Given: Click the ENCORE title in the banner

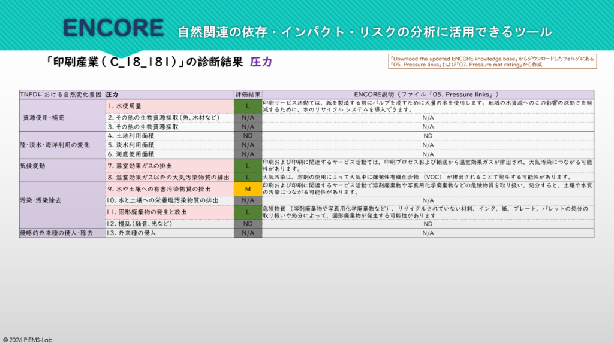Looking at the screenshot, I should 113,28.
